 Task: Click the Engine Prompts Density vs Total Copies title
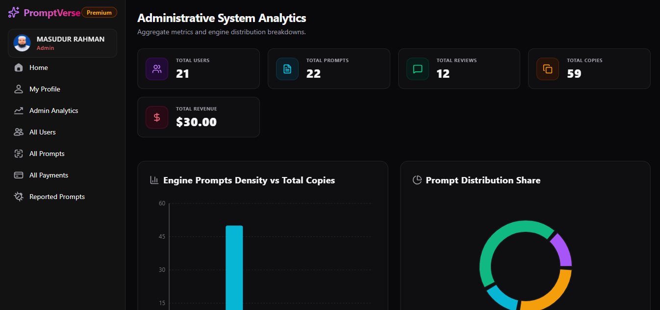click(249, 180)
